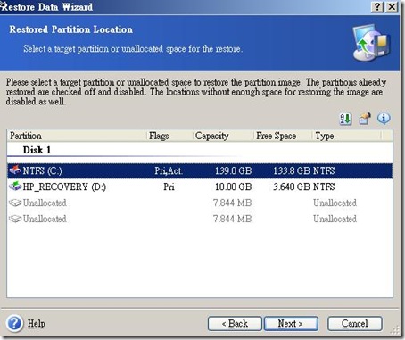Screen dimensions: 405x340
Task: Sort by the Free Space column header
Action: click(x=283, y=136)
